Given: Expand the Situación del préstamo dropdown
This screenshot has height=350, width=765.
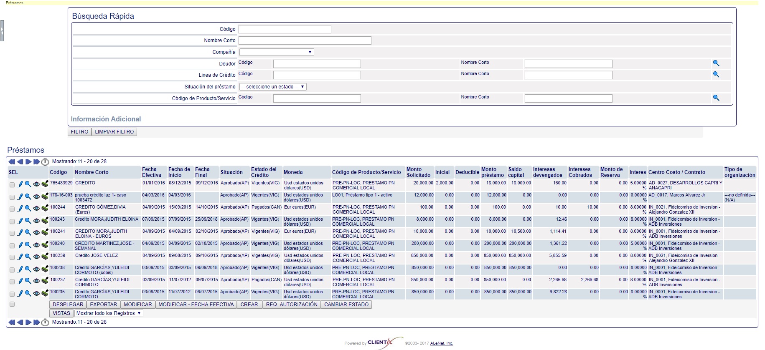Looking at the screenshot, I should (x=273, y=87).
